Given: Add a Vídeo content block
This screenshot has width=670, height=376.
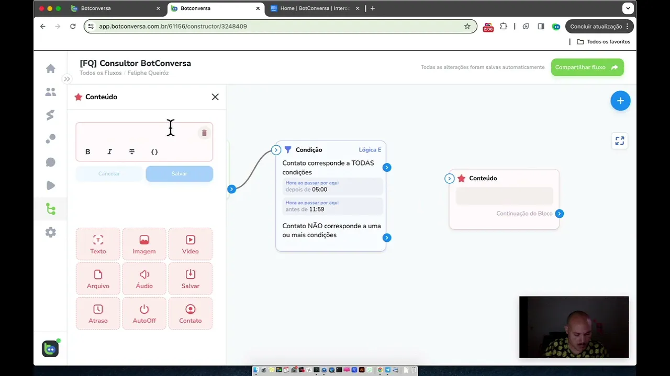Looking at the screenshot, I should click(191, 244).
